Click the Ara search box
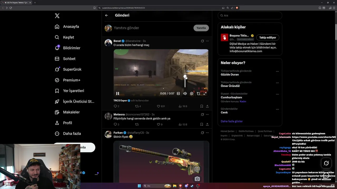The width and height of the screenshot is (337, 189). 250,15
